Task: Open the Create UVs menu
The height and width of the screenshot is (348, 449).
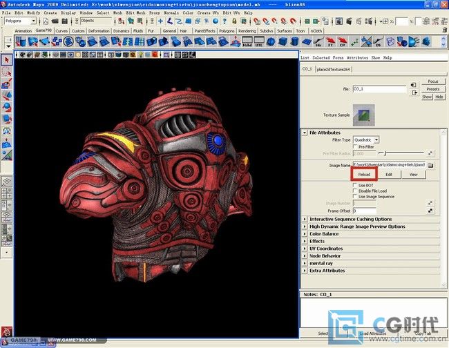Action: click(x=208, y=13)
